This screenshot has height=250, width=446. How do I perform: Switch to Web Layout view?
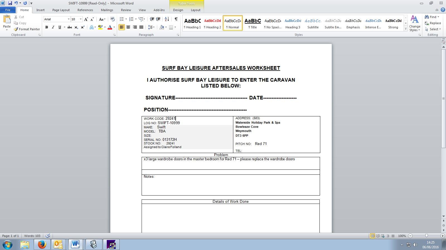[383, 236]
